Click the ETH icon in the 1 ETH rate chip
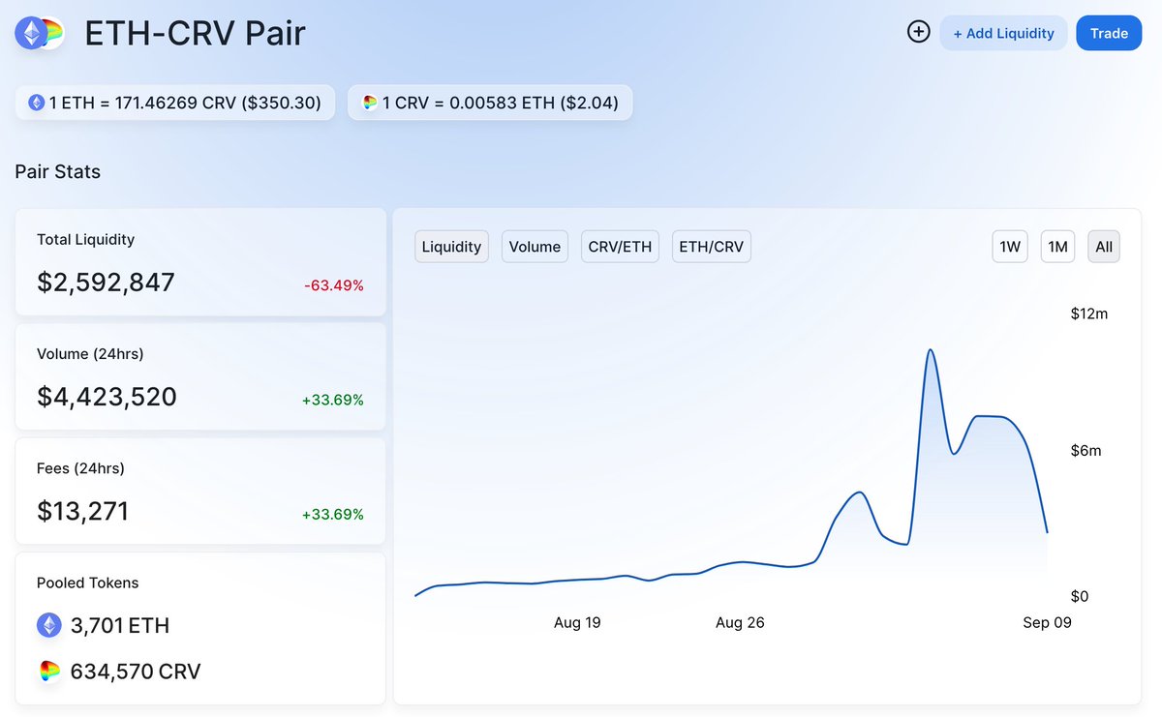The height and width of the screenshot is (717, 1162). coord(37,103)
